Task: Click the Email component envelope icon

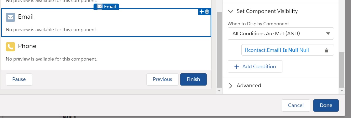Action: (10, 17)
